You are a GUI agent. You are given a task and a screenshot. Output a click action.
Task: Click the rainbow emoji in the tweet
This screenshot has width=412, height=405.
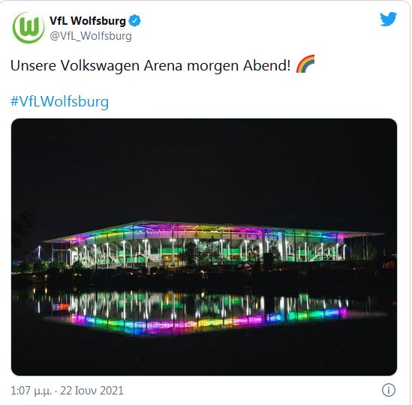pos(305,64)
